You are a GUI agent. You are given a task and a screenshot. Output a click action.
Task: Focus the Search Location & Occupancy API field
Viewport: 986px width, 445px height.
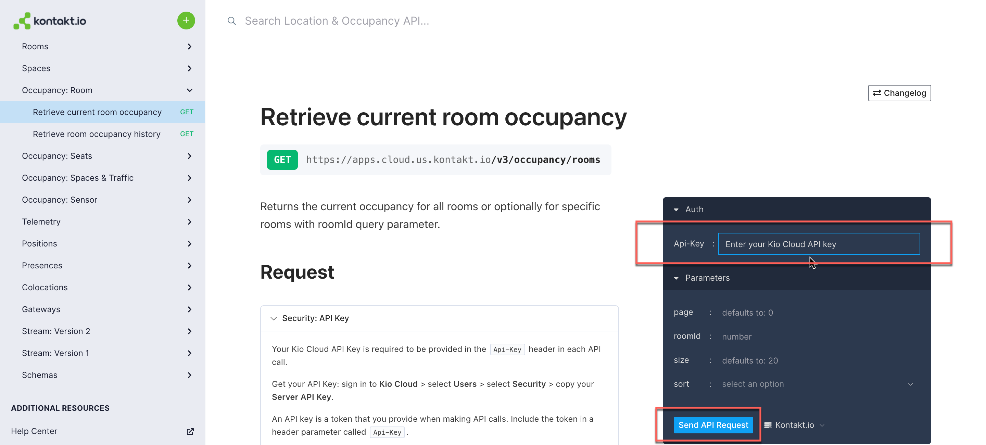pyautogui.click(x=337, y=21)
